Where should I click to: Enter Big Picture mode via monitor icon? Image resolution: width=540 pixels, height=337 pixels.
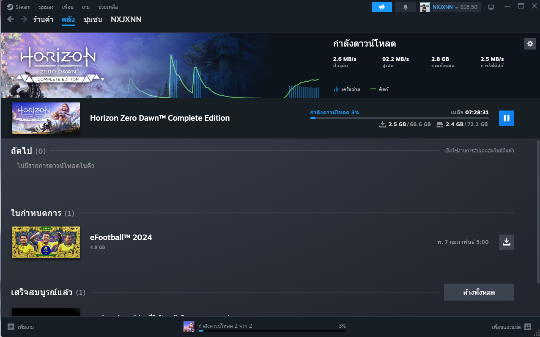coord(491,7)
